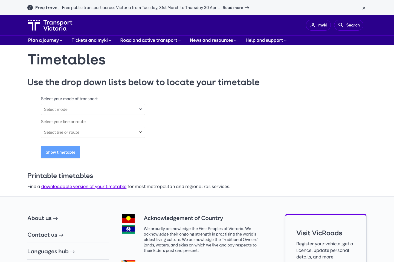Image resolution: width=394 pixels, height=262 pixels.
Task: Open the Contact us link
Action: pos(45,235)
